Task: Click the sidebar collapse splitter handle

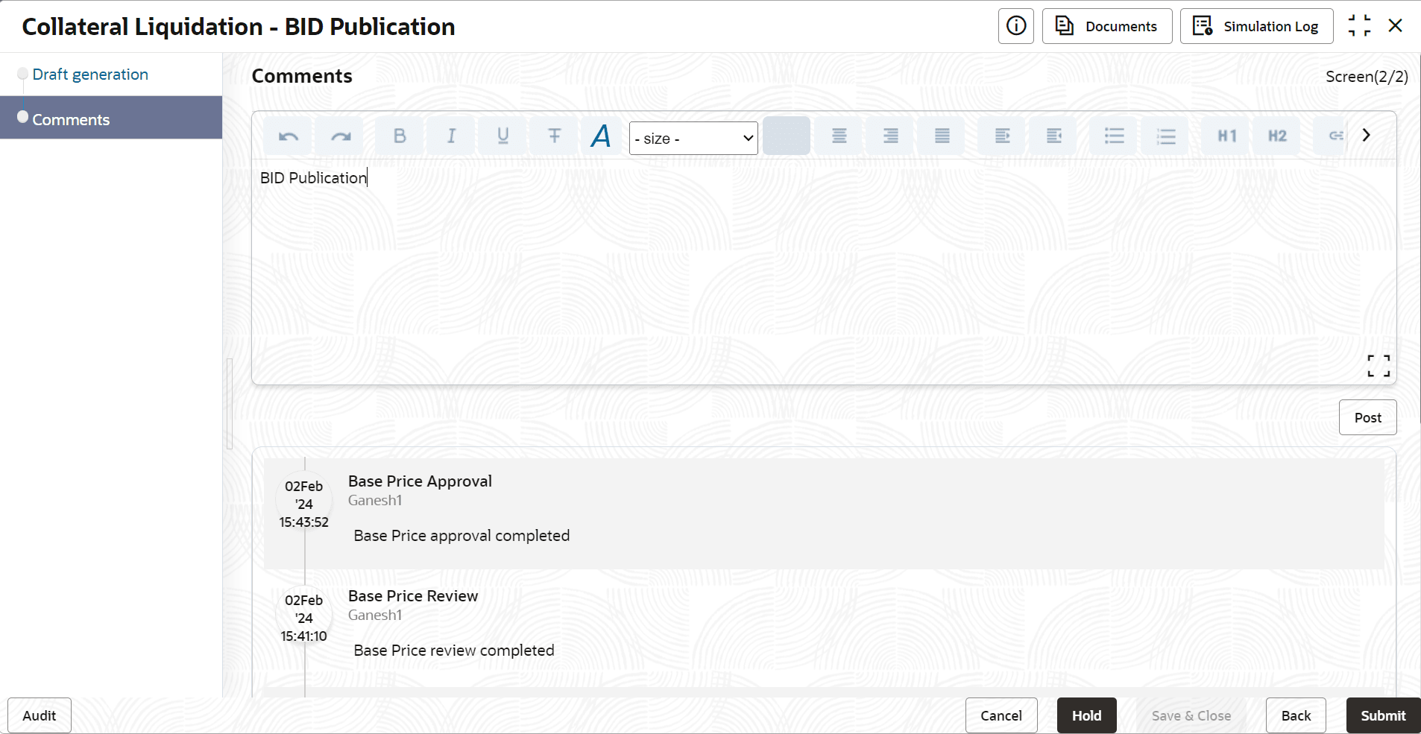Action: (230, 404)
